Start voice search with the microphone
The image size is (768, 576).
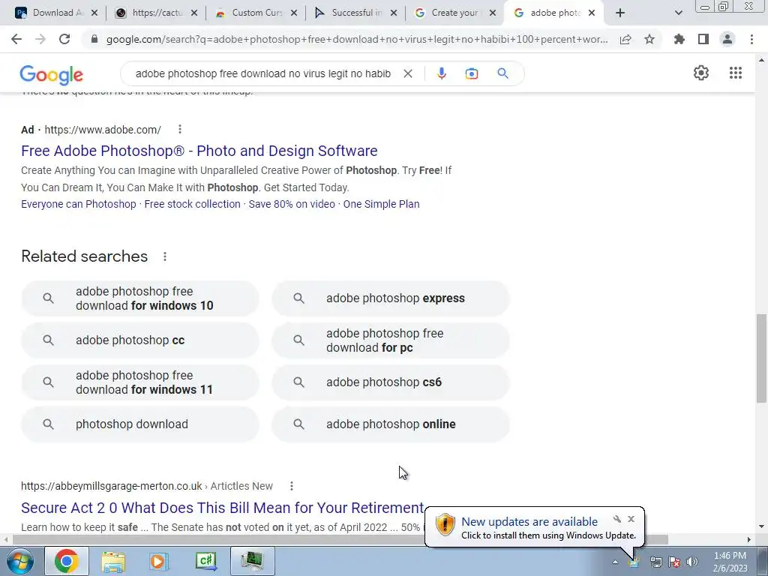click(x=441, y=73)
